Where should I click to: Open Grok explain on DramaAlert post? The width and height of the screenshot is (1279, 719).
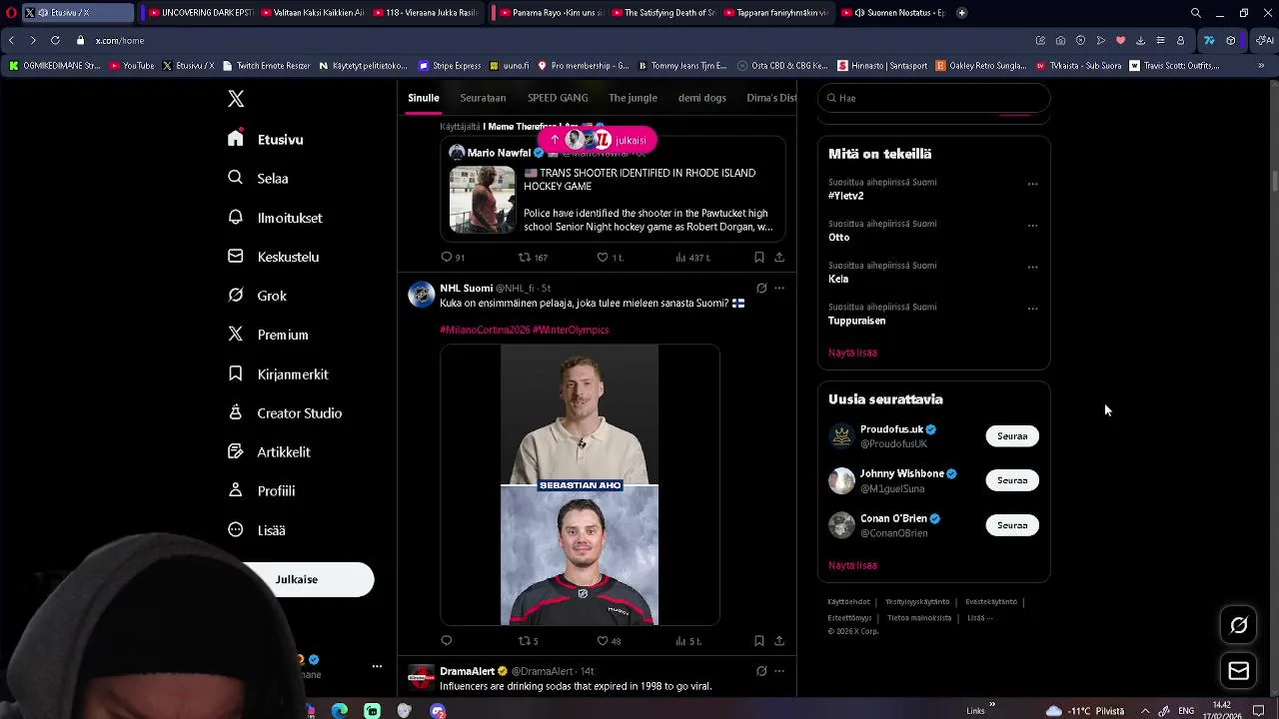pos(761,671)
